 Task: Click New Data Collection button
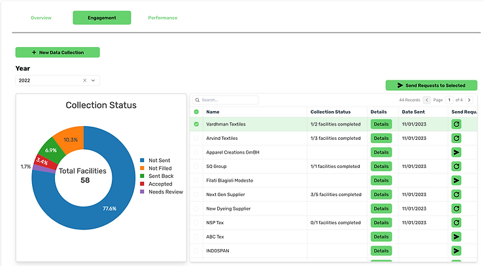58,52
